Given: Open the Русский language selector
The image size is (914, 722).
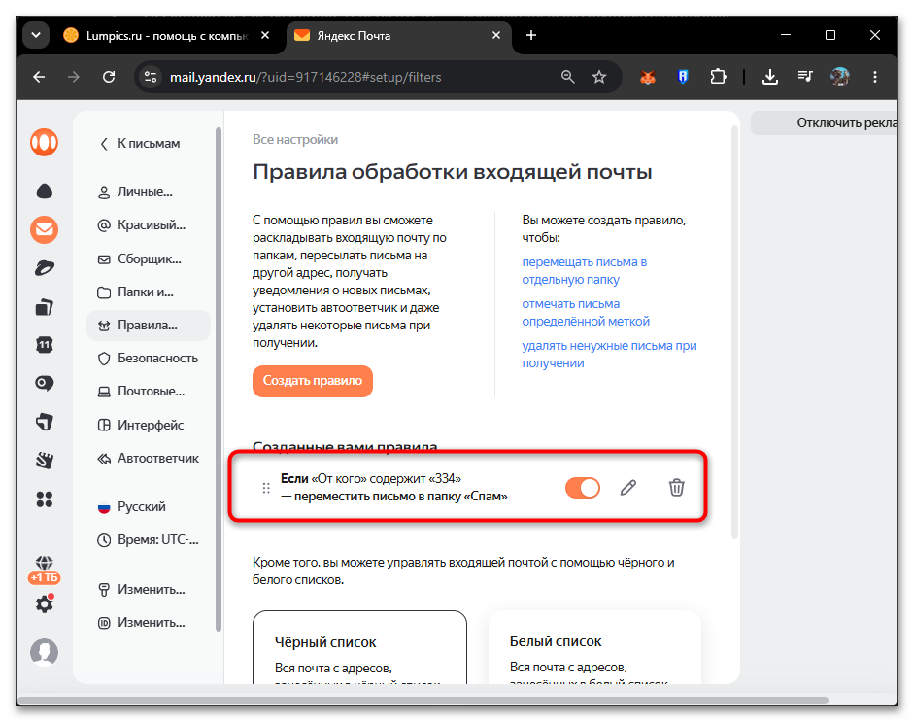Looking at the screenshot, I should click(132, 507).
